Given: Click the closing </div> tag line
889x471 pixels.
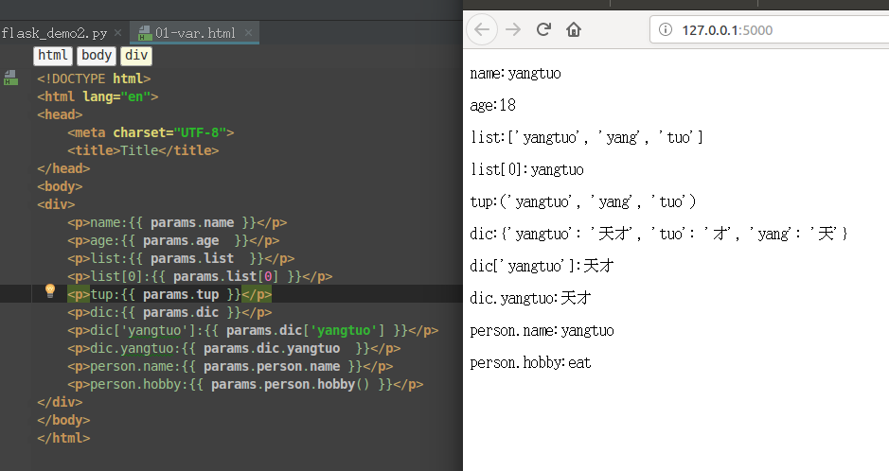Looking at the screenshot, I should [60, 403].
